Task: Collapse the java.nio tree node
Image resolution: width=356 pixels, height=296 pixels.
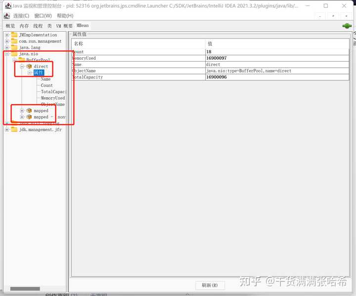Action: click(x=7, y=54)
